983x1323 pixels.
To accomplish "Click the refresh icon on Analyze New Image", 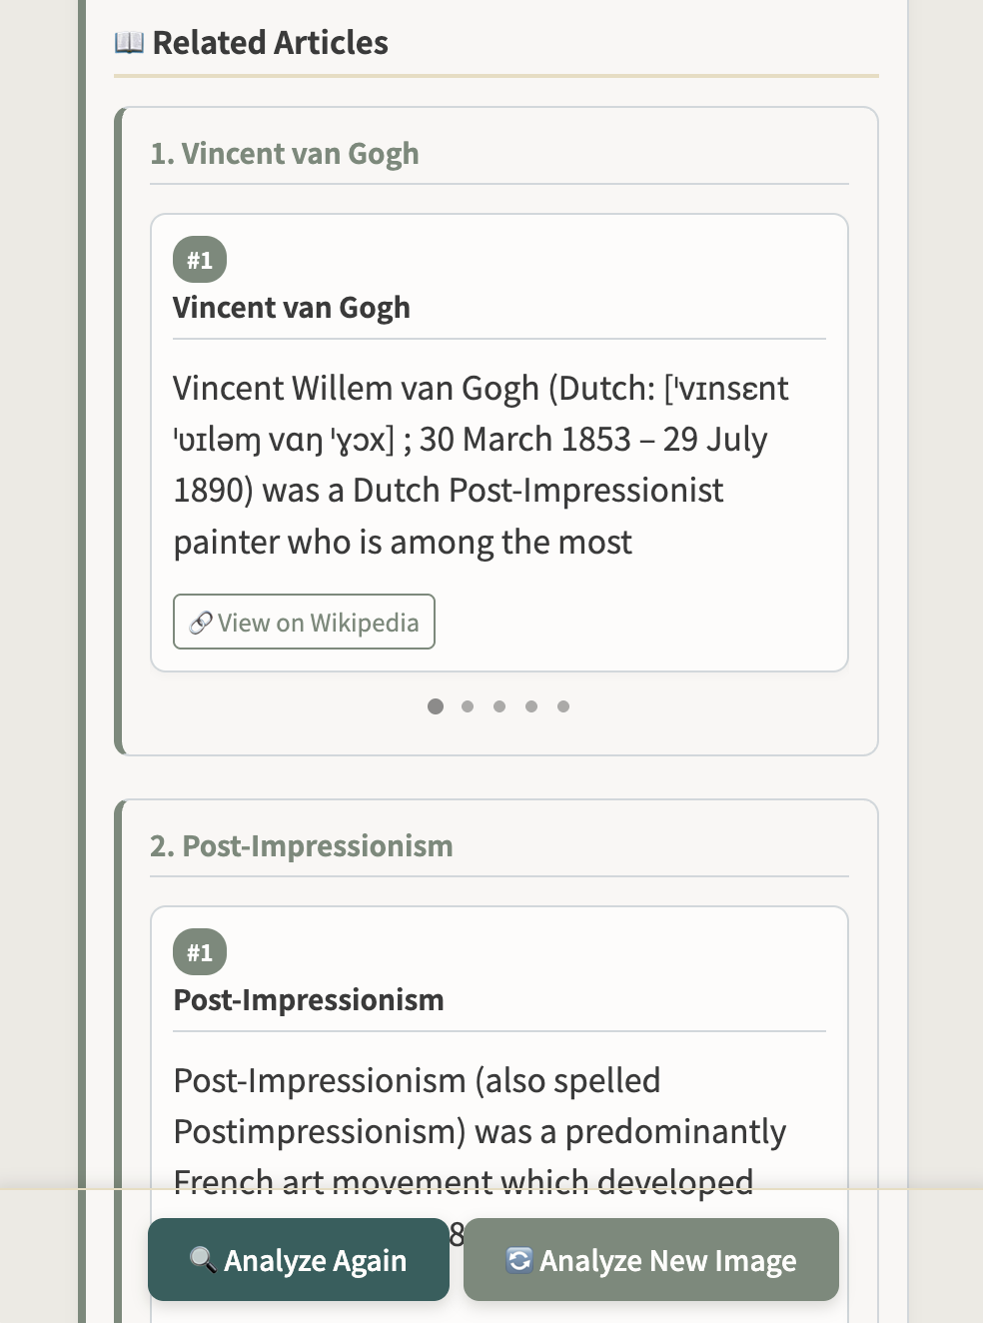I will [518, 1259].
